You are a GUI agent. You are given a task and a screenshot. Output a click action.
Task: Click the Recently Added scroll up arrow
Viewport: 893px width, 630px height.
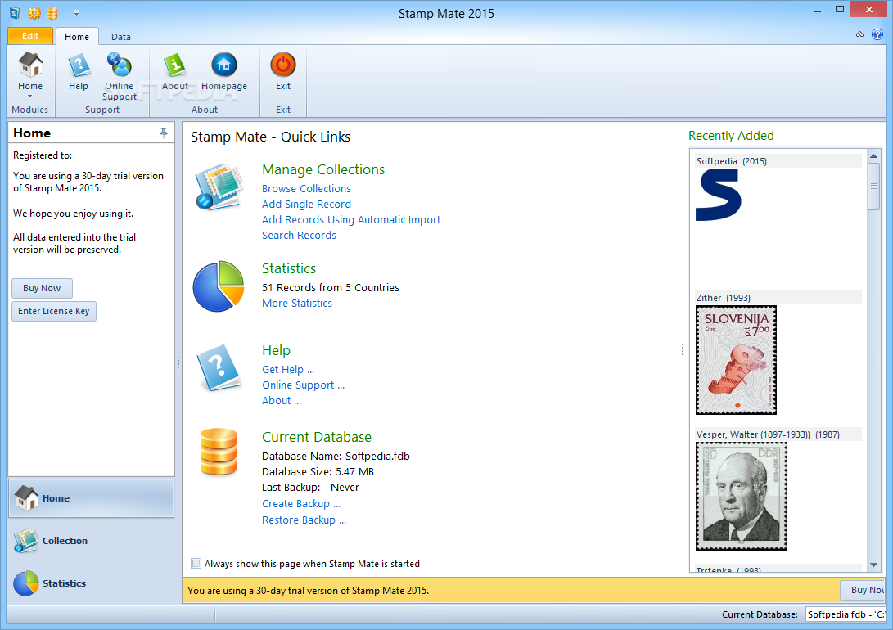click(x=873, y=155)
